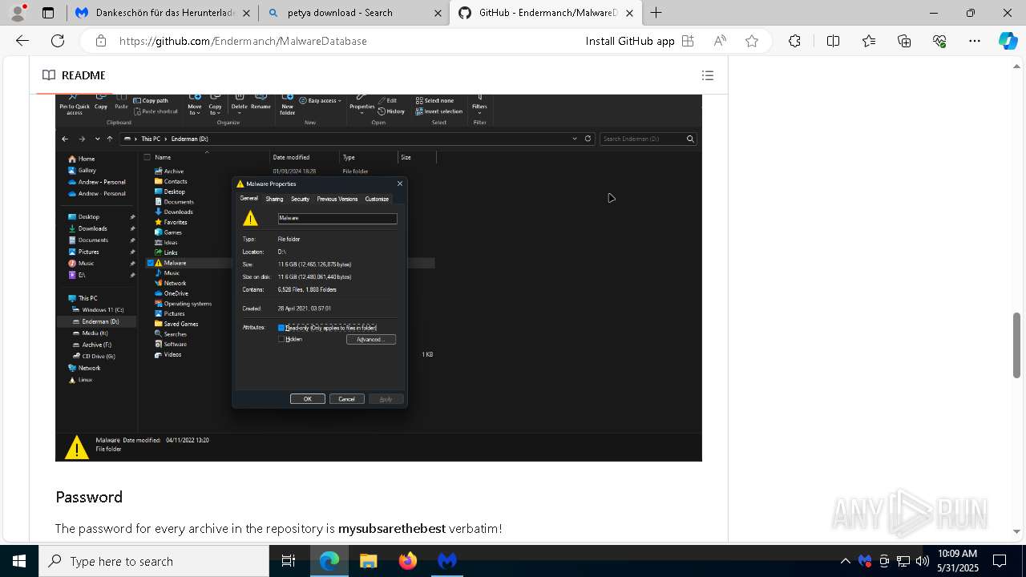Image resolution: width=1026 pixels, height=577 pixels.
Task: Click Malwarebytes tray icon
Action: [864, 561]
